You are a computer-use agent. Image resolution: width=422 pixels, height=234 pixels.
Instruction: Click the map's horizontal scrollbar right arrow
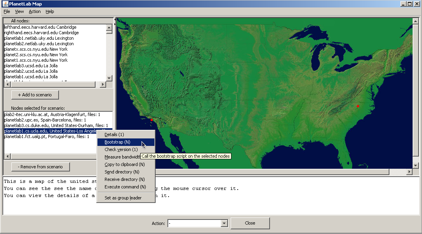(x=409, y=172)
